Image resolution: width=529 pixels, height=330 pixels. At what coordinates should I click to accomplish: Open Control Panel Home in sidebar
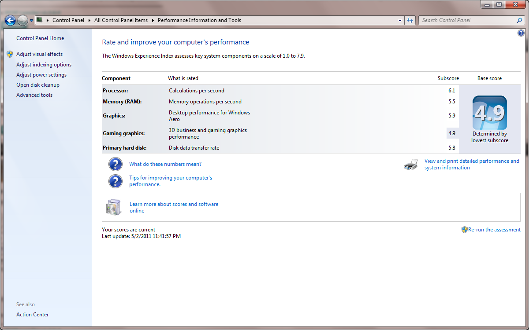click(40, 38)
